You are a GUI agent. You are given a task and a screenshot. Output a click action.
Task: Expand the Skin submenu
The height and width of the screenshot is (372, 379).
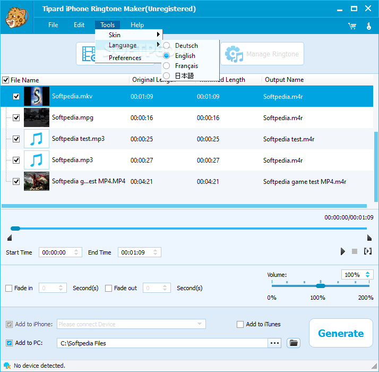(128, 35)
